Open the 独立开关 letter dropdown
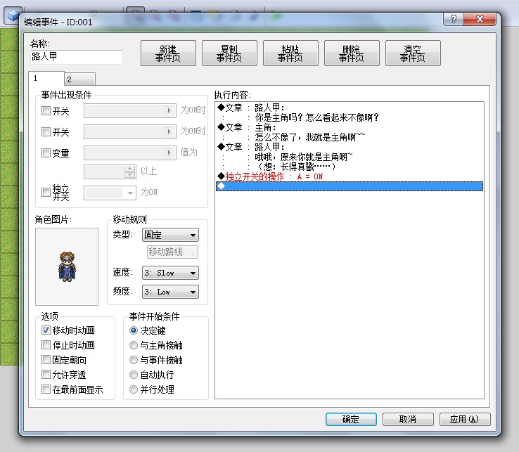This screenshot has height=452, width=519. tap(110, 193)
